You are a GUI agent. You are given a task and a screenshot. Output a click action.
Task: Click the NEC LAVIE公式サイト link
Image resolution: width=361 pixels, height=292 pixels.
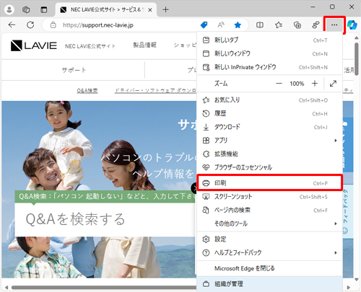click(x=90, y=46)
